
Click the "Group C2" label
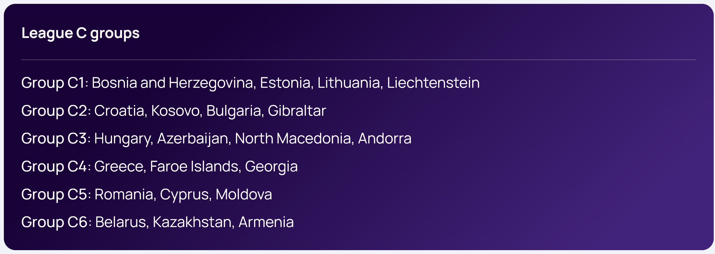(x=55, y=111)
